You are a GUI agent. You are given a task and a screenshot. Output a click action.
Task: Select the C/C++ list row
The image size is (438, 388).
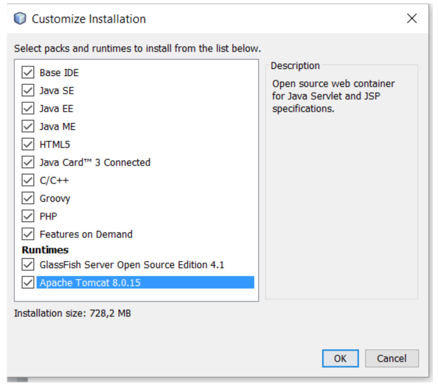(x=54, y=180)
